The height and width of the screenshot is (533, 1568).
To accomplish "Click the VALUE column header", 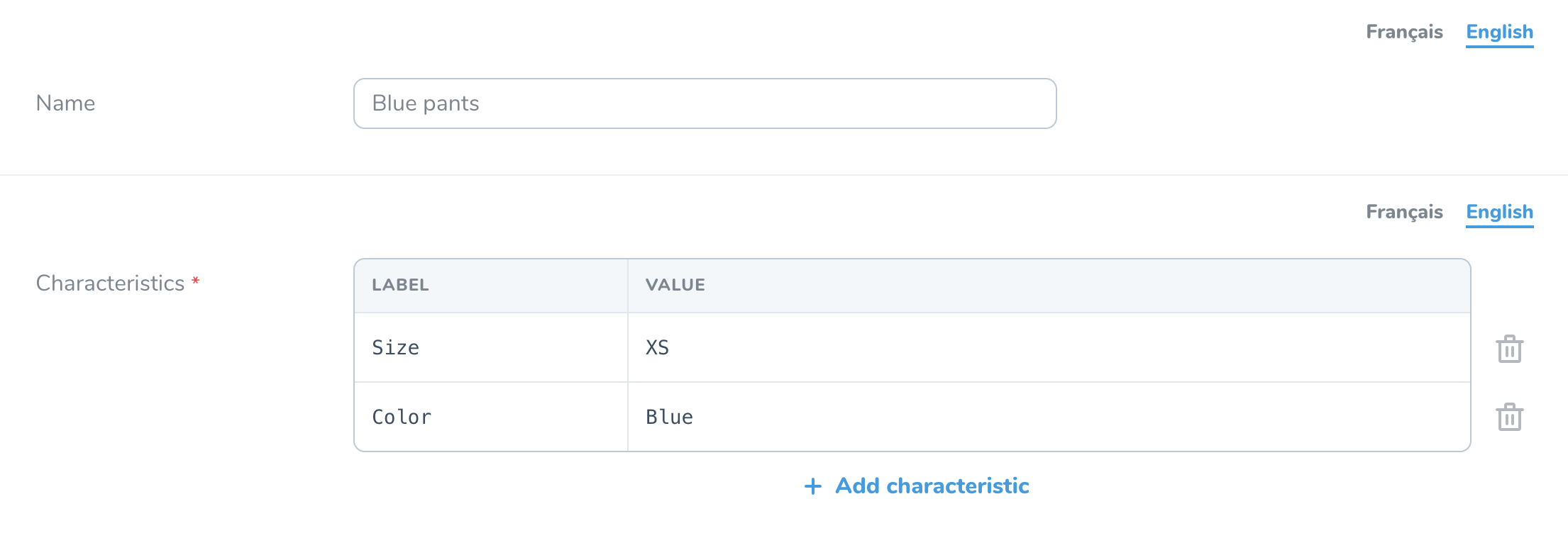I will pos(675,285).
